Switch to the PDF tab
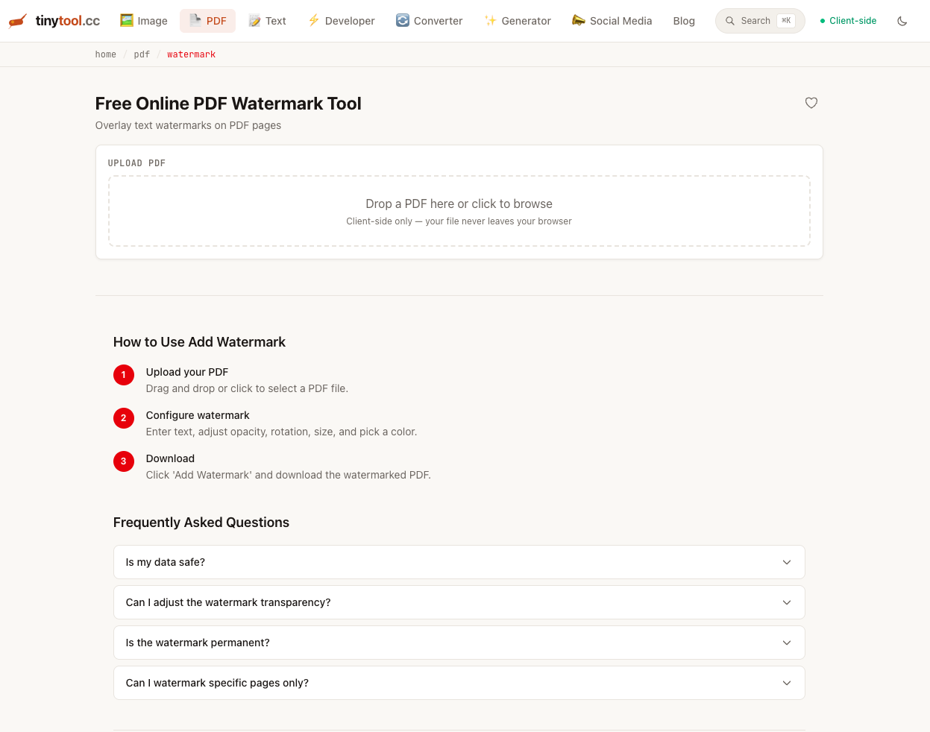 click(207, 20)
